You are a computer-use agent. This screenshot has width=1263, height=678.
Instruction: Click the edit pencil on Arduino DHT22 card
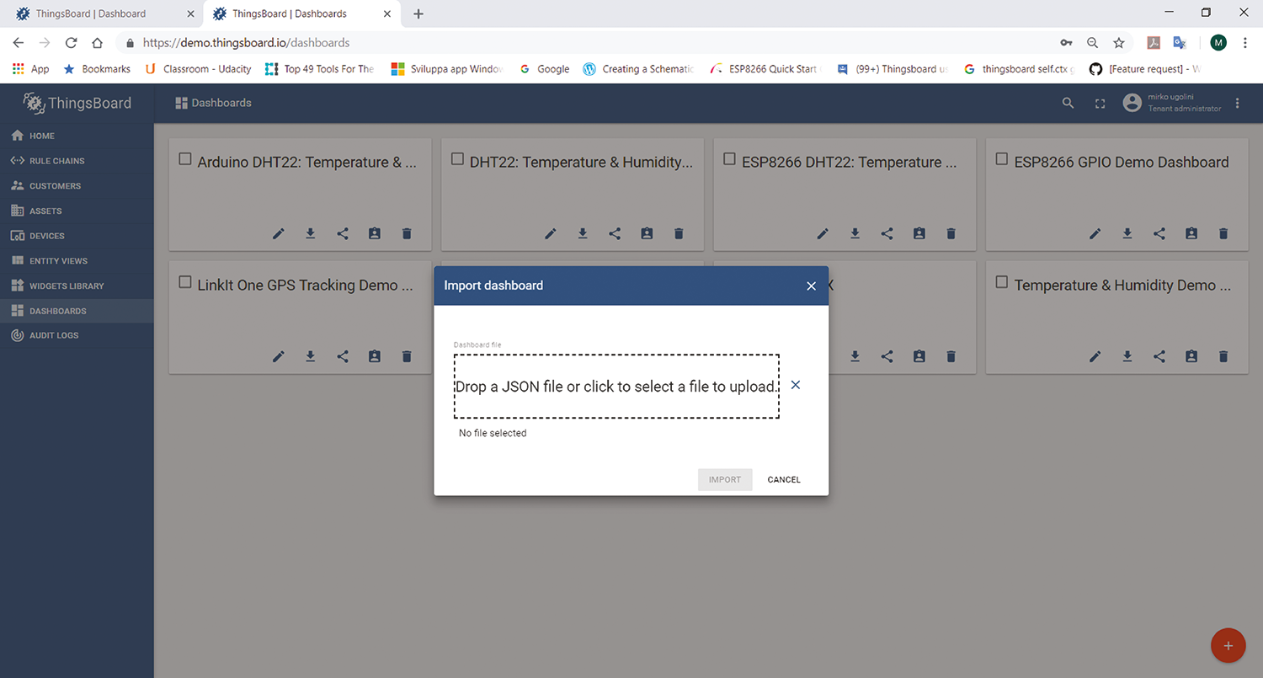(x=279, y=234)
